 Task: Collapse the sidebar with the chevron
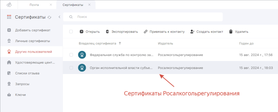[59, 17]
